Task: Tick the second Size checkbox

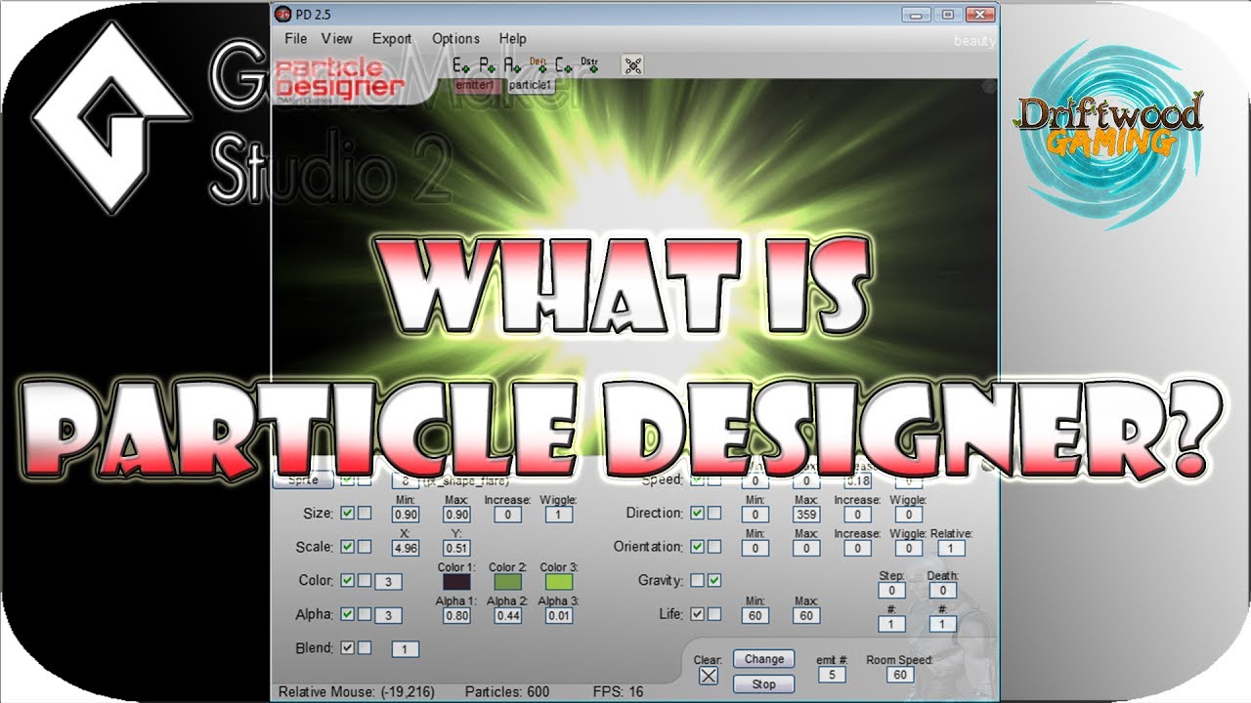Action: point(365,513)
